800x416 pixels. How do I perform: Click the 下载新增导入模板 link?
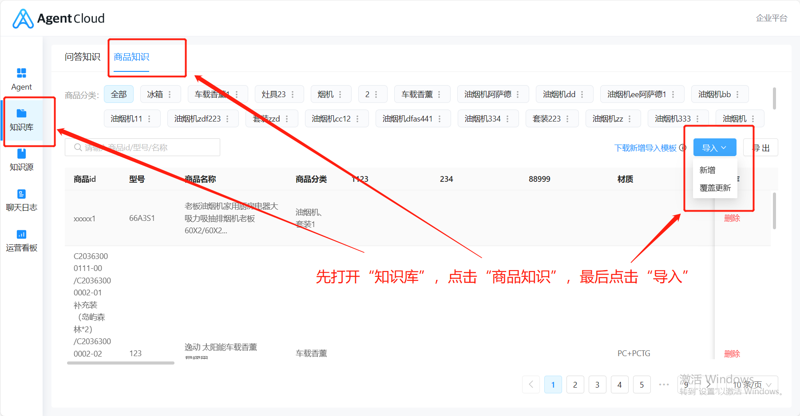pos(646,148)
